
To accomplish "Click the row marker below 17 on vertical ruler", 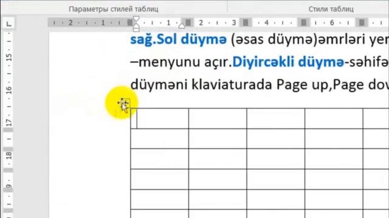I will coord(8,130).
